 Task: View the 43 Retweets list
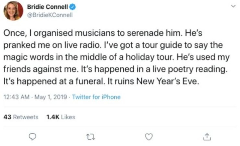[x=21, y=117]
